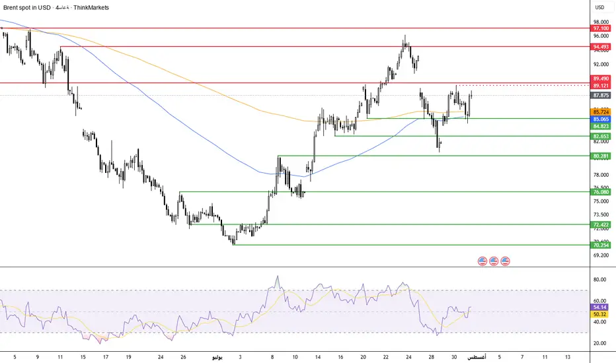Select the green 80.281 price label
The height and width of the screenshot is (363, 616).
tap(601, 156)
